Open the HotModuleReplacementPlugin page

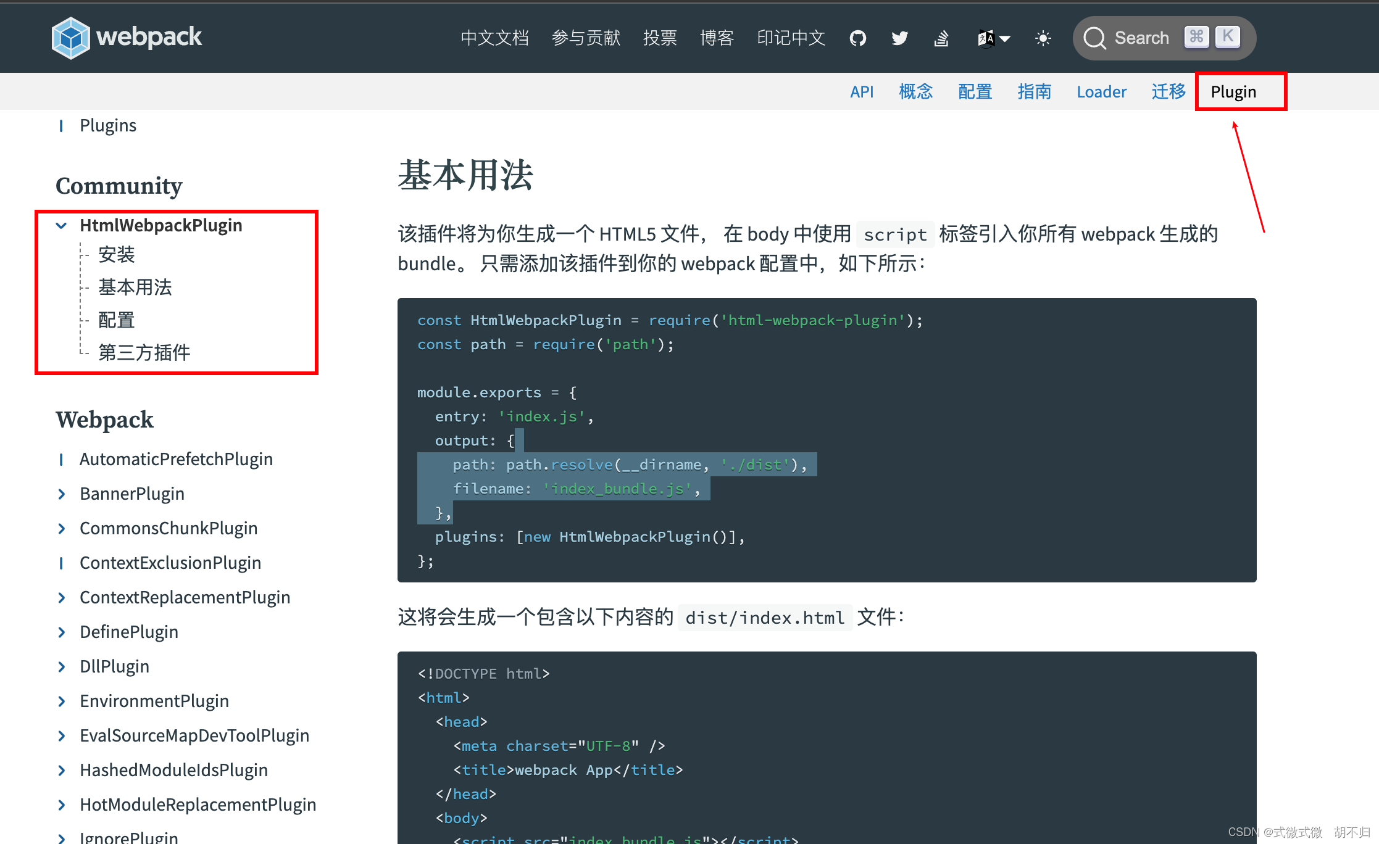pyautogui.click(x=198, y=804)
